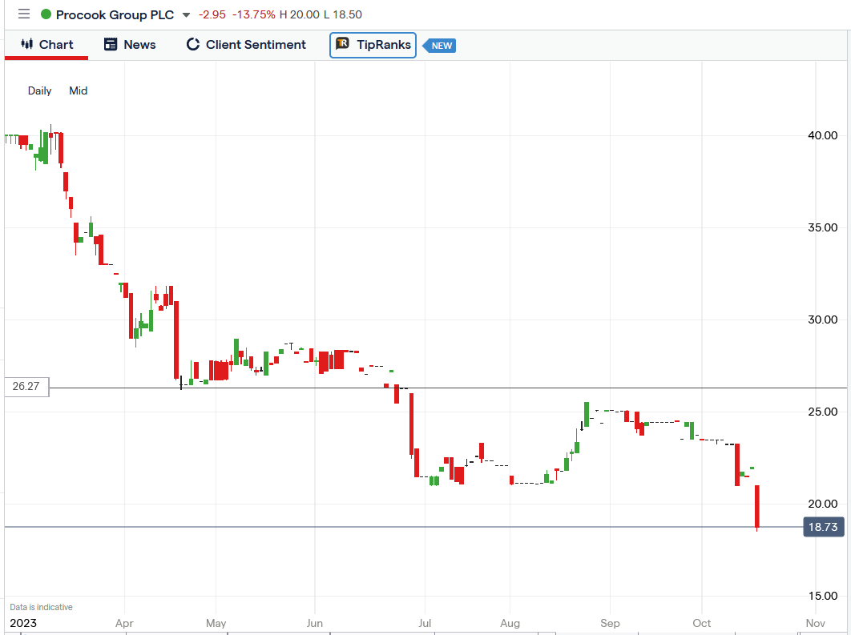Click the Data is indicative notice
This screenshot has width=851, height=635.
coord(41,607)
